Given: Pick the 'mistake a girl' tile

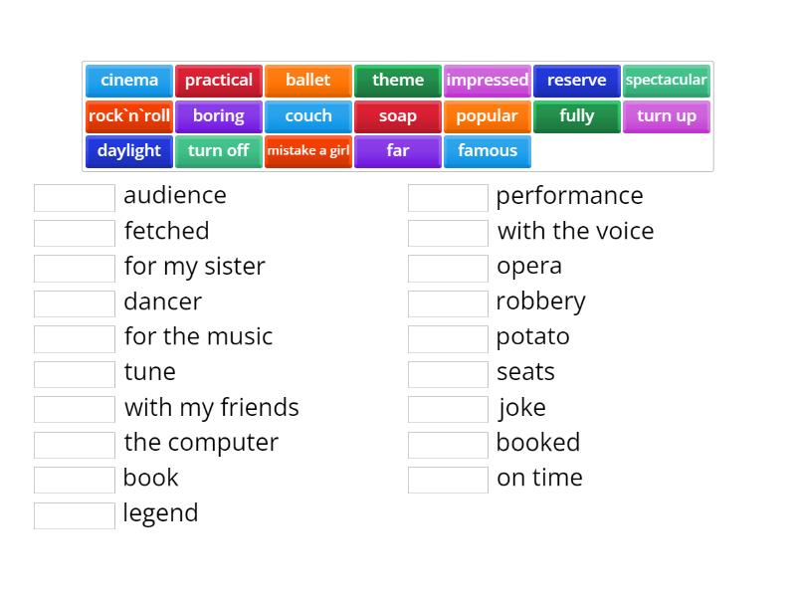Looking at the screenshot, I should [308, 151].
